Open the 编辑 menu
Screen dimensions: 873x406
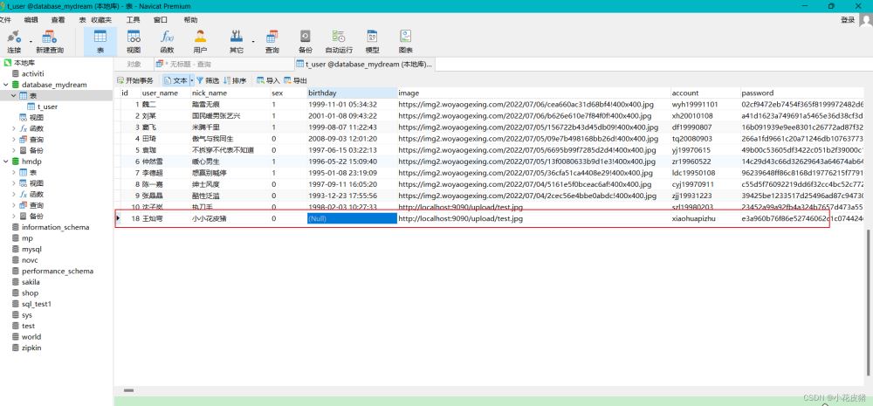pos(31,19)
